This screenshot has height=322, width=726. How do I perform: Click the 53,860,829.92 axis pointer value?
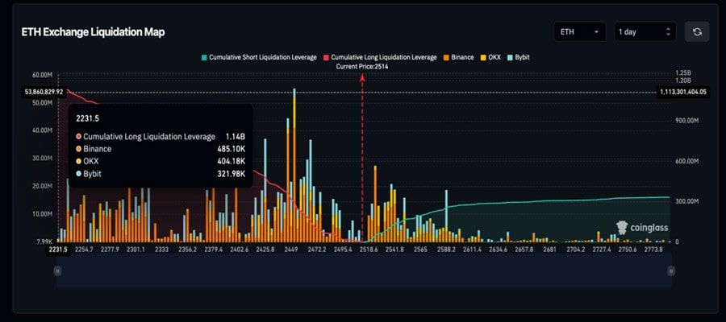tap(43, 92)
